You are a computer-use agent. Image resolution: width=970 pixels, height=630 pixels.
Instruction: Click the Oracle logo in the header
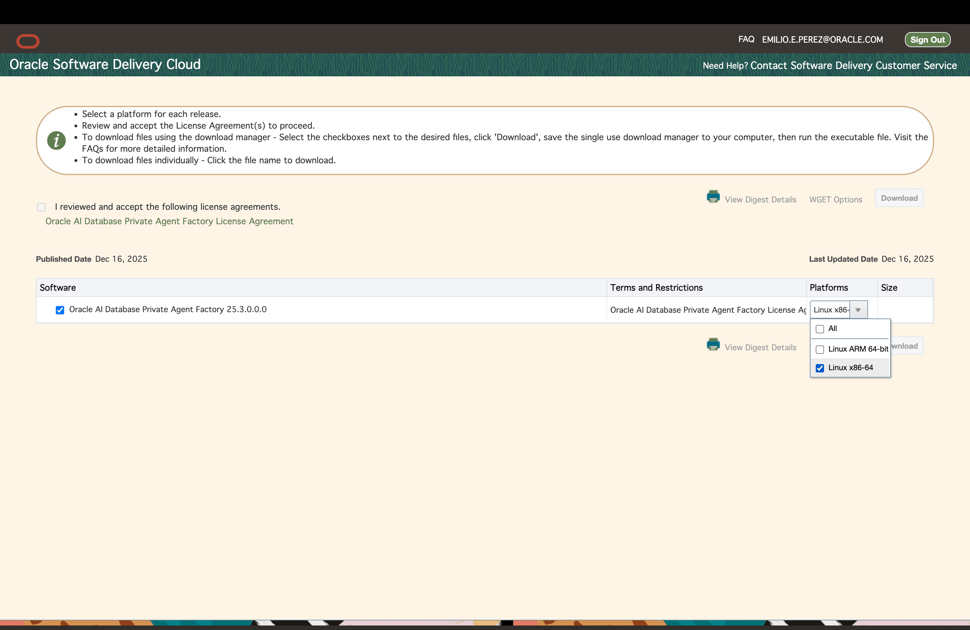(x=27, y=41)
